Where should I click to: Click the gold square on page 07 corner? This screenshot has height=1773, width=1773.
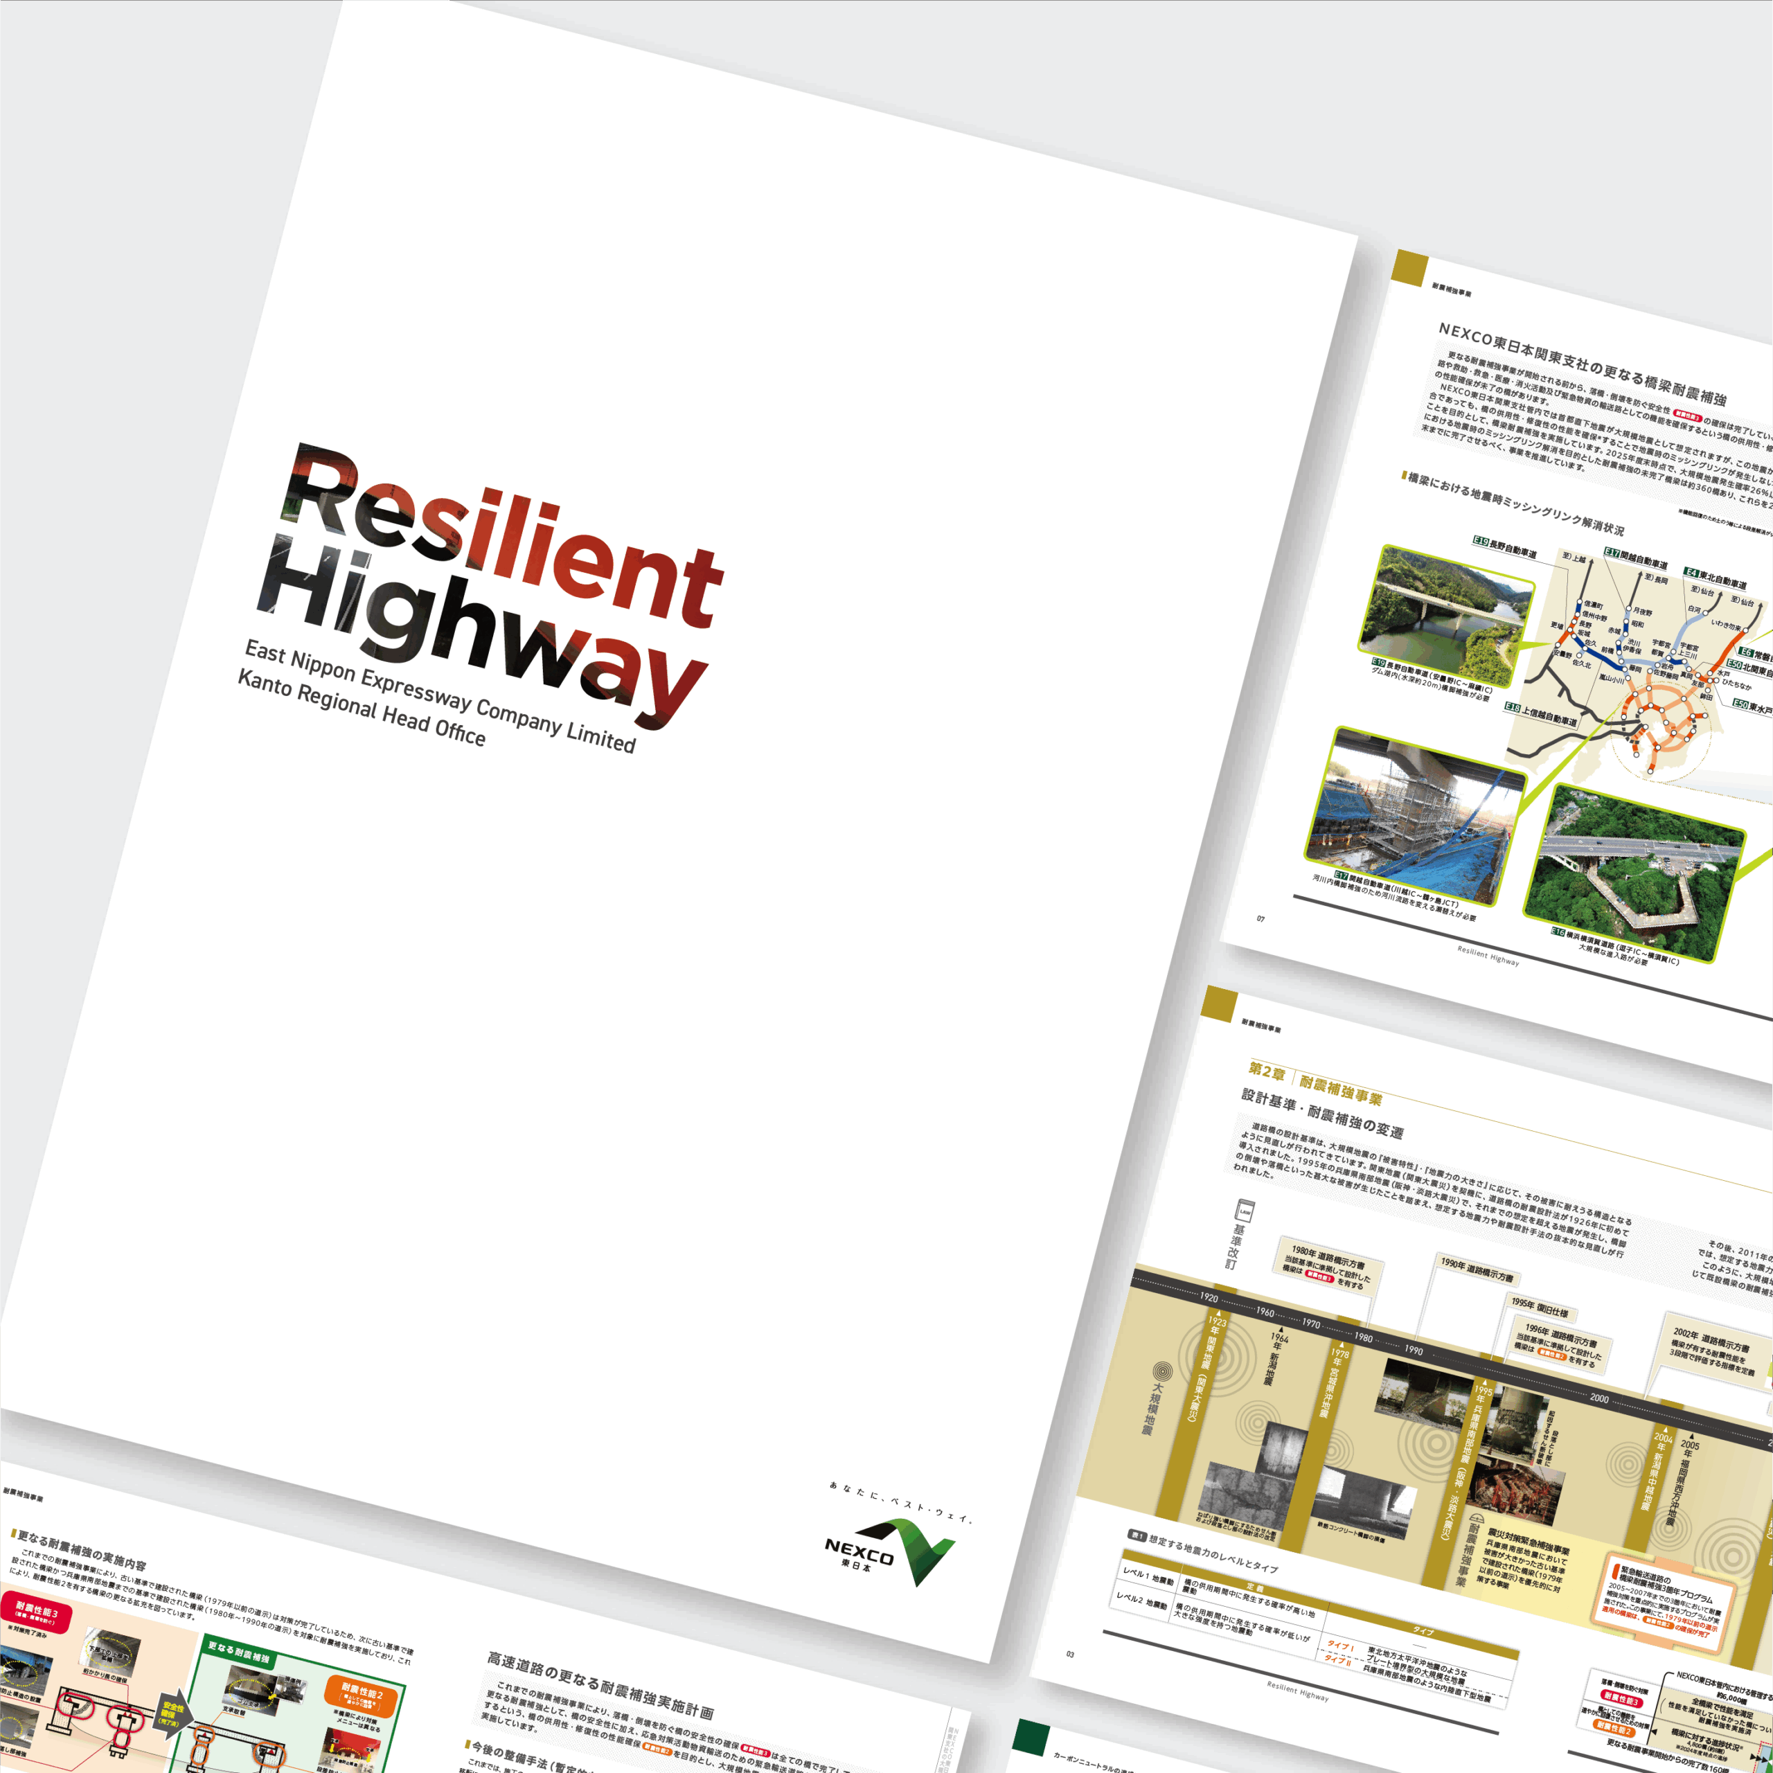[x=1409, y=267]
